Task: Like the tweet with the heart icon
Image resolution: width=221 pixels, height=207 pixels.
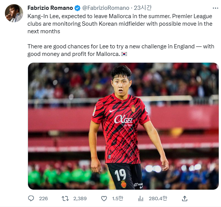Action: [x=104, y=199]
